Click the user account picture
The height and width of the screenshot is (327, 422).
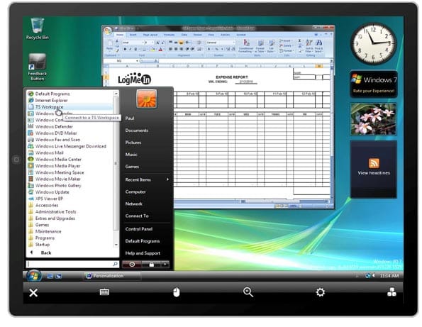pos(146,99)
